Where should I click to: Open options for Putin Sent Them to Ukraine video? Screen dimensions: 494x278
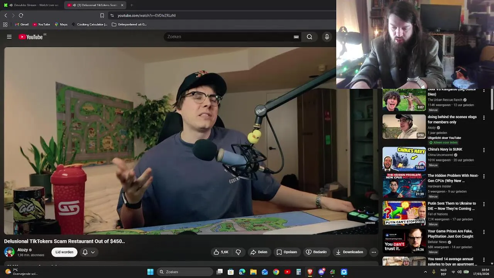tap(484, 204)
